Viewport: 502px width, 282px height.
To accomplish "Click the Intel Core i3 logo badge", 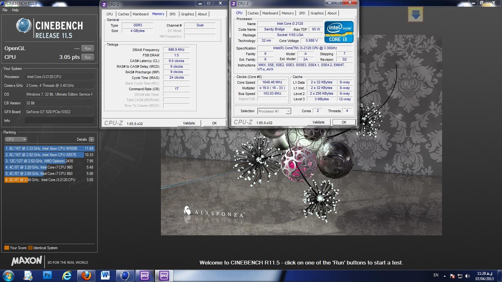I will pyautogui.click(x=339, y=32).
